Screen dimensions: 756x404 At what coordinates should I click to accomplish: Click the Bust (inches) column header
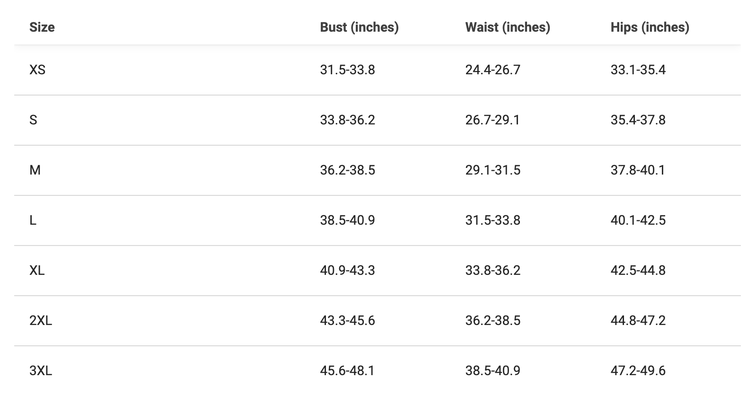pos(359,27)
